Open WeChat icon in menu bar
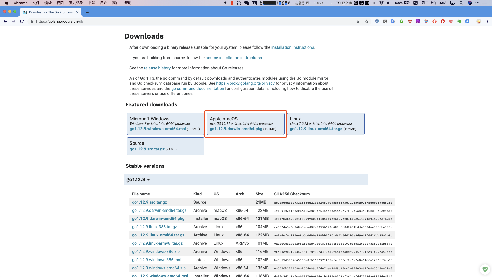Viewport: 492px width, 277px height. [247, 3]
